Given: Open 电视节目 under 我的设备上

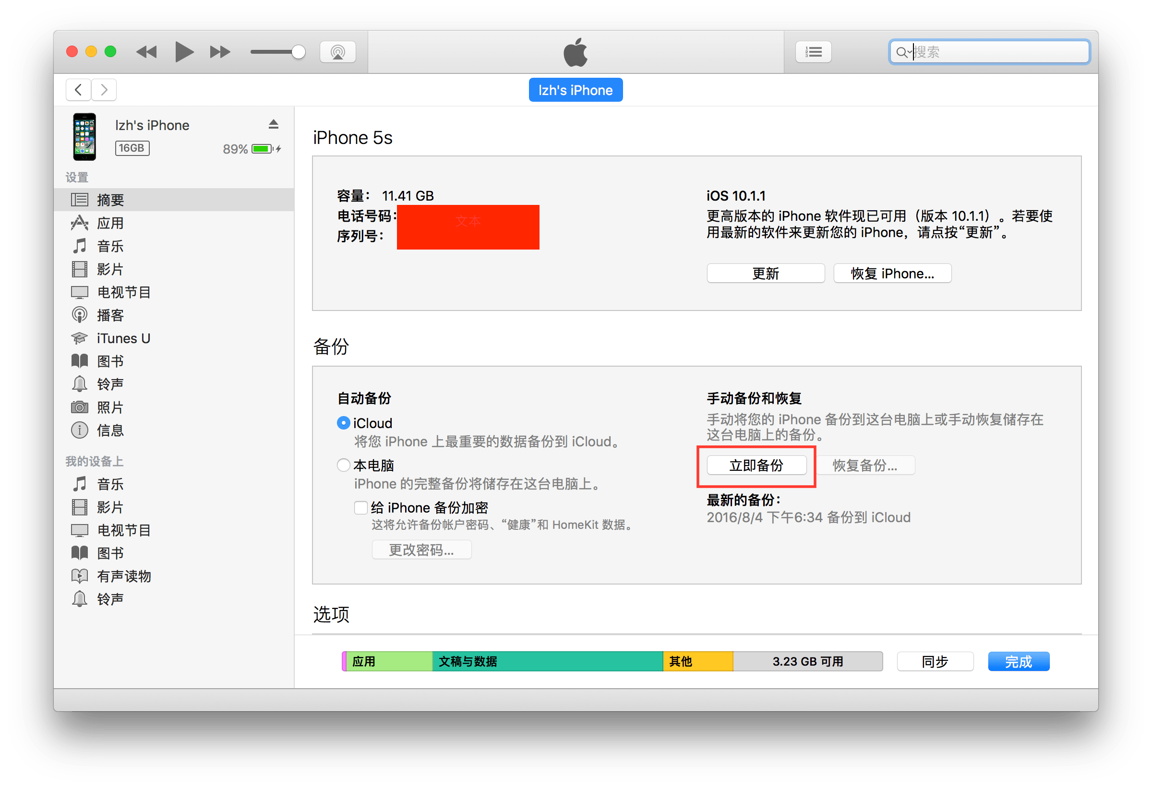Looking at the screenshot, I should pos(173,530).
